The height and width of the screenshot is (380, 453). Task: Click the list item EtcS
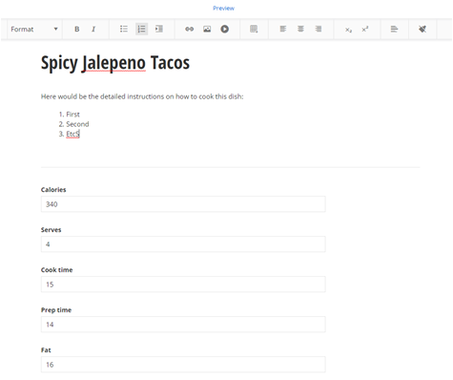72,134
